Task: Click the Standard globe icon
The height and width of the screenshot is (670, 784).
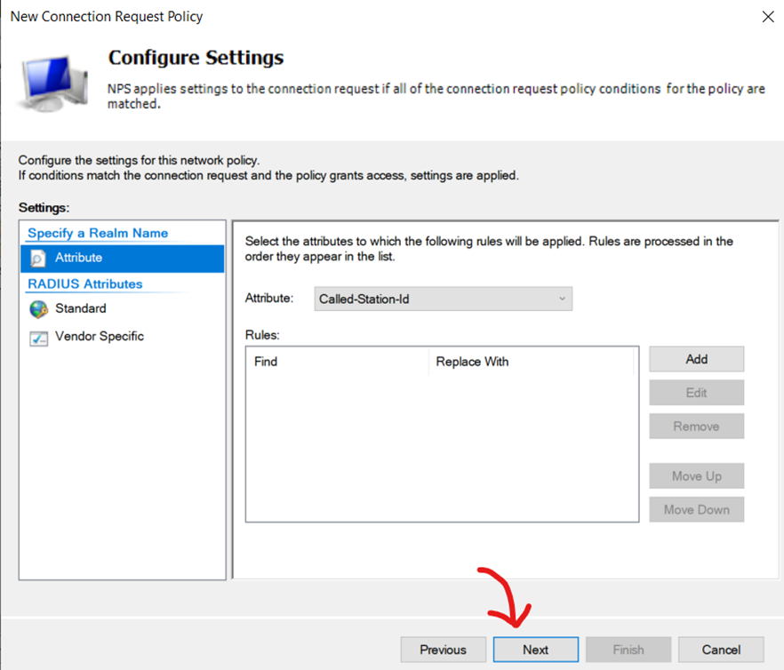Action: click(38, 309)
